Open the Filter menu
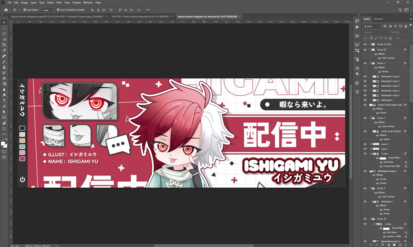The height and width of the screenshot is (247, 413). coord(59,2)
